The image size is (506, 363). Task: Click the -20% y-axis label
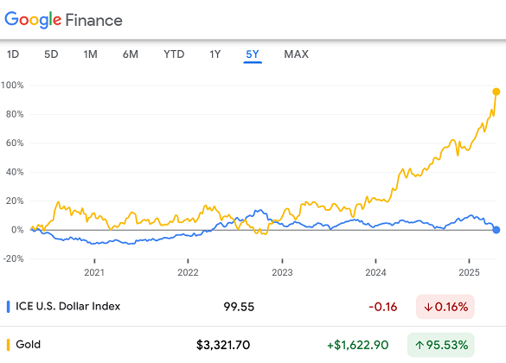(x=13, y=258)
